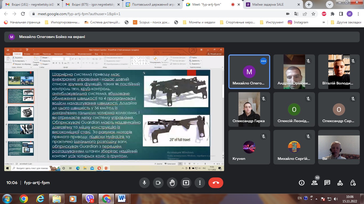Open Viber from the taskbar
The image size is (364, 204).
click(90, 198)
